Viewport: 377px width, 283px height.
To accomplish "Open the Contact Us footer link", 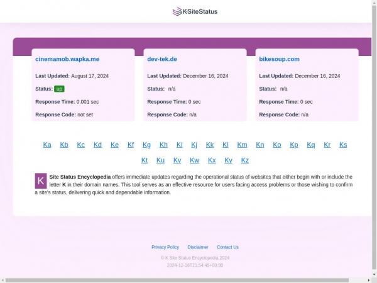I will coord(227,247).
